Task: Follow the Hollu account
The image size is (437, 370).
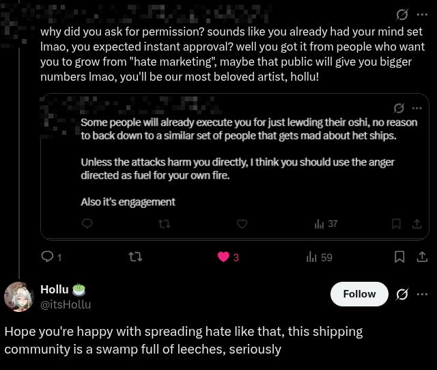Action: [x=359, y=294]
